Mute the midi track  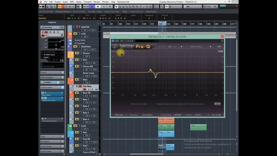pyautogui.click(x=75, y=34)
